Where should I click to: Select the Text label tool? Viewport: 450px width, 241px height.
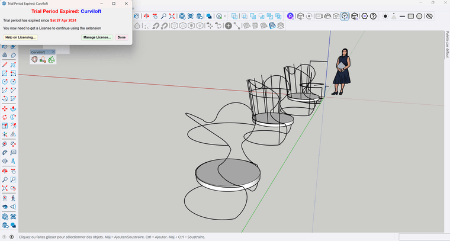(13, 153)
